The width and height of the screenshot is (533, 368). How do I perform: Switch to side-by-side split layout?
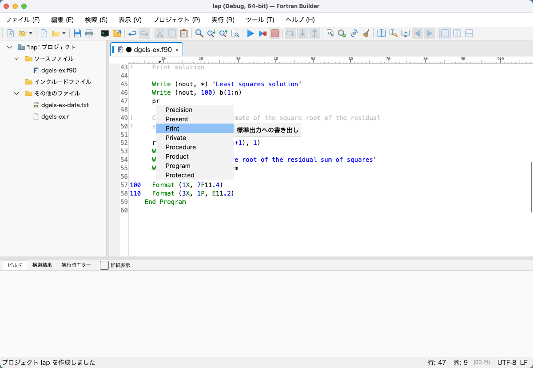(x=457, y=33)
